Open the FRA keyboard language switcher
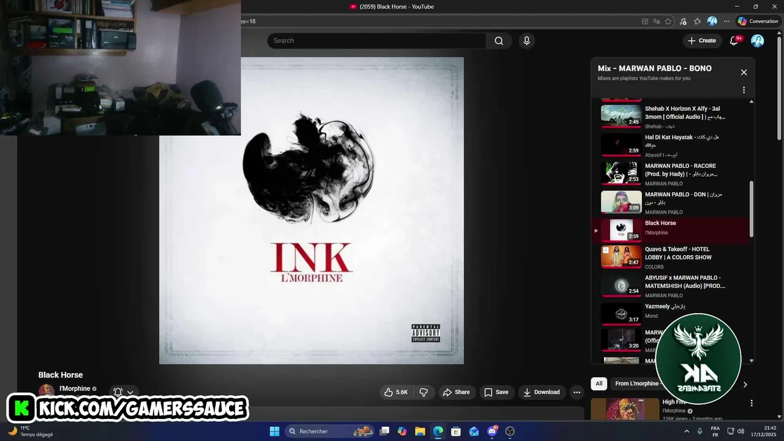This screenshot has height=441, width=784. (715, 431)
